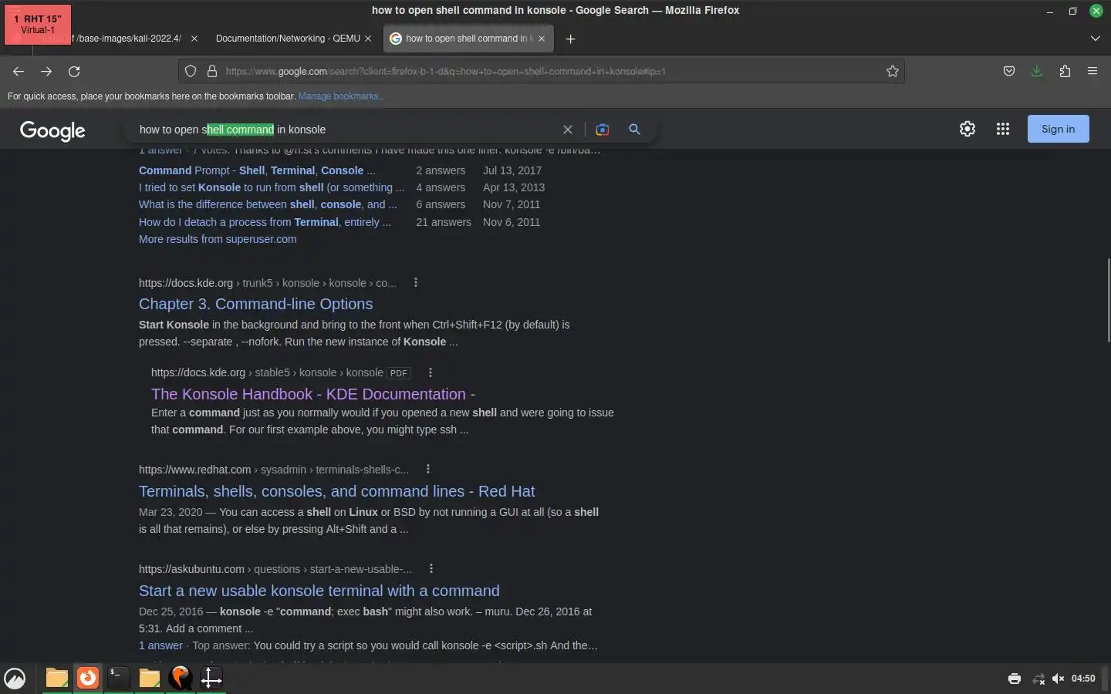Open the network connection tray icon
1111x694 pixels.
pos(1038,679)
